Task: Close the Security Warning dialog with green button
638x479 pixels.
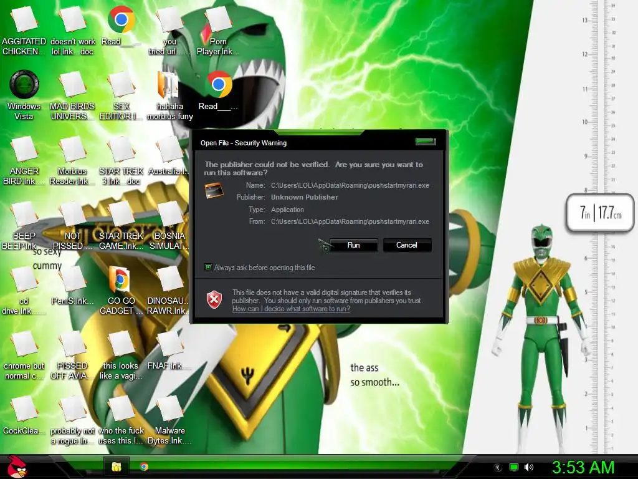Action: coord(426,142)
